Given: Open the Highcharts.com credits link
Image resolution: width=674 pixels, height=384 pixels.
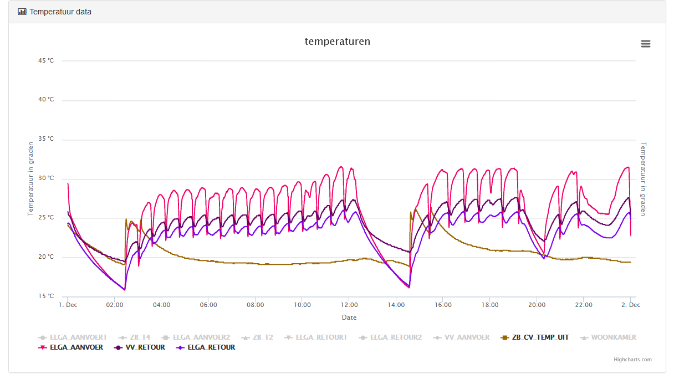Looking at the screenshot, I should coord(632,360).
